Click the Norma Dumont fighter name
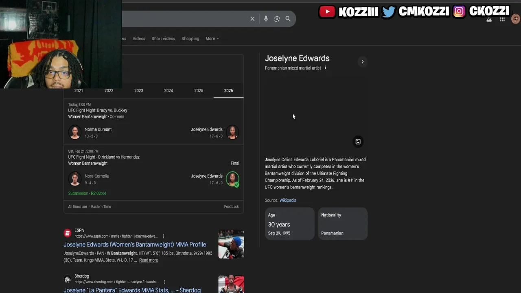This screenshot has height=293, width=521. pos(98,129)
